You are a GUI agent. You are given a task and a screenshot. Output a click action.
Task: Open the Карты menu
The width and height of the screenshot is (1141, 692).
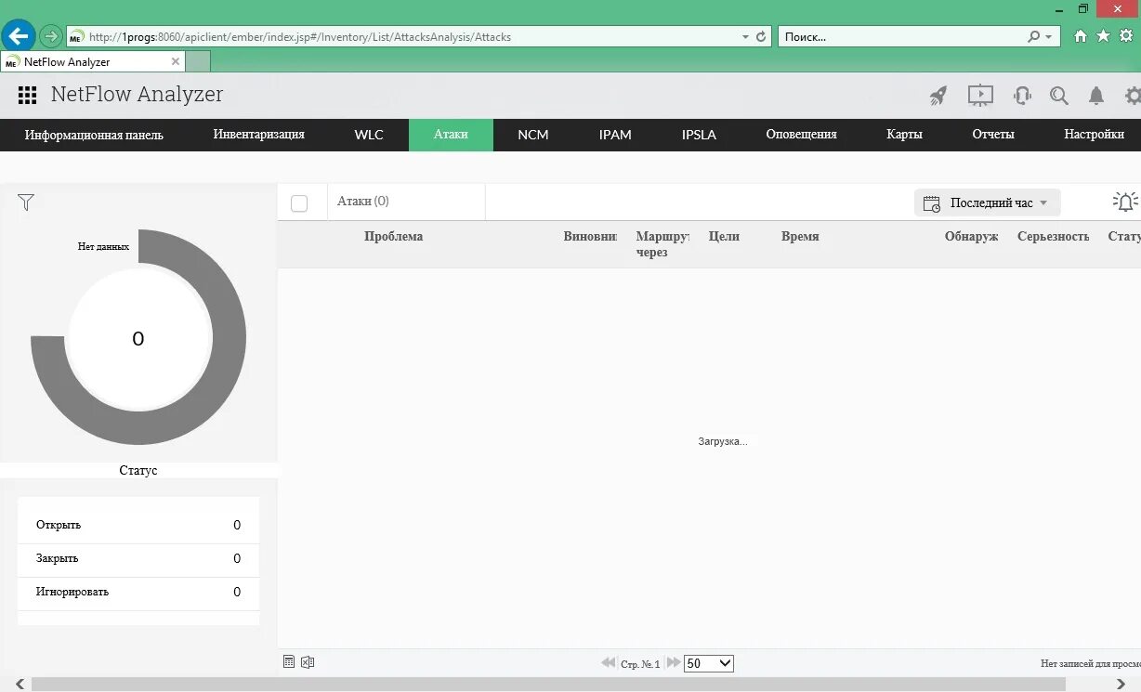[904, 135]
